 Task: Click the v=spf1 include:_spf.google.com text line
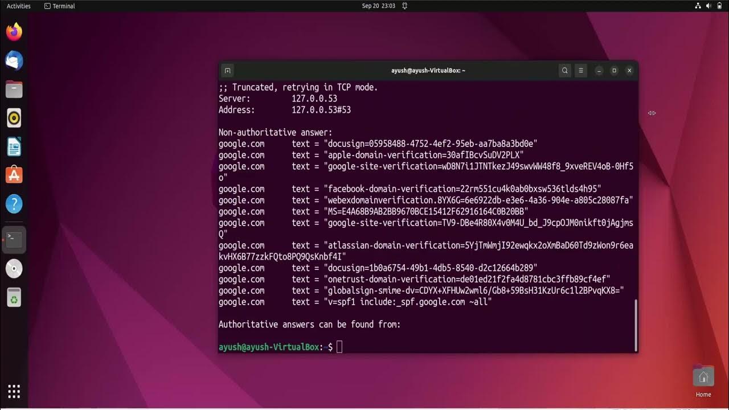click(355, 302)
